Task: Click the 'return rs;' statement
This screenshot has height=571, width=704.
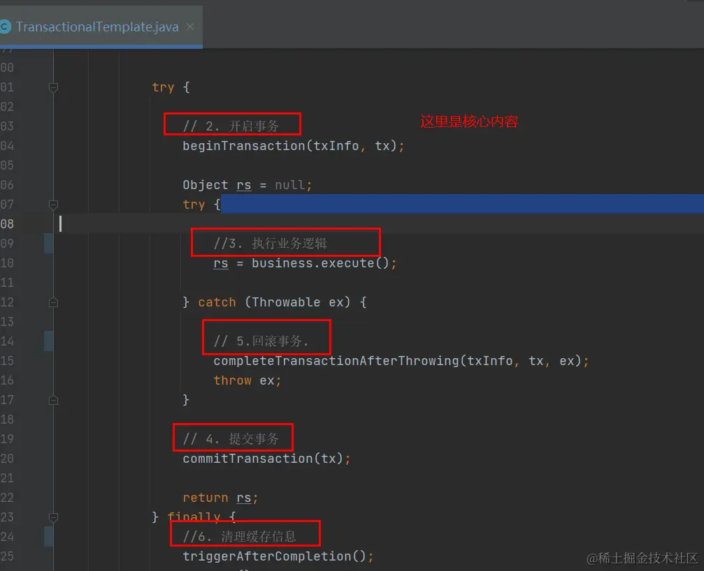Action: pos(220,498)
